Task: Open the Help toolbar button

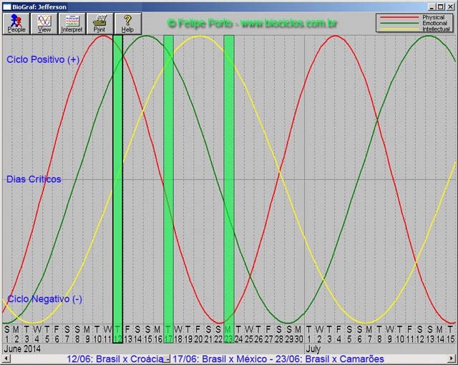Action: (x=127, y=24)
